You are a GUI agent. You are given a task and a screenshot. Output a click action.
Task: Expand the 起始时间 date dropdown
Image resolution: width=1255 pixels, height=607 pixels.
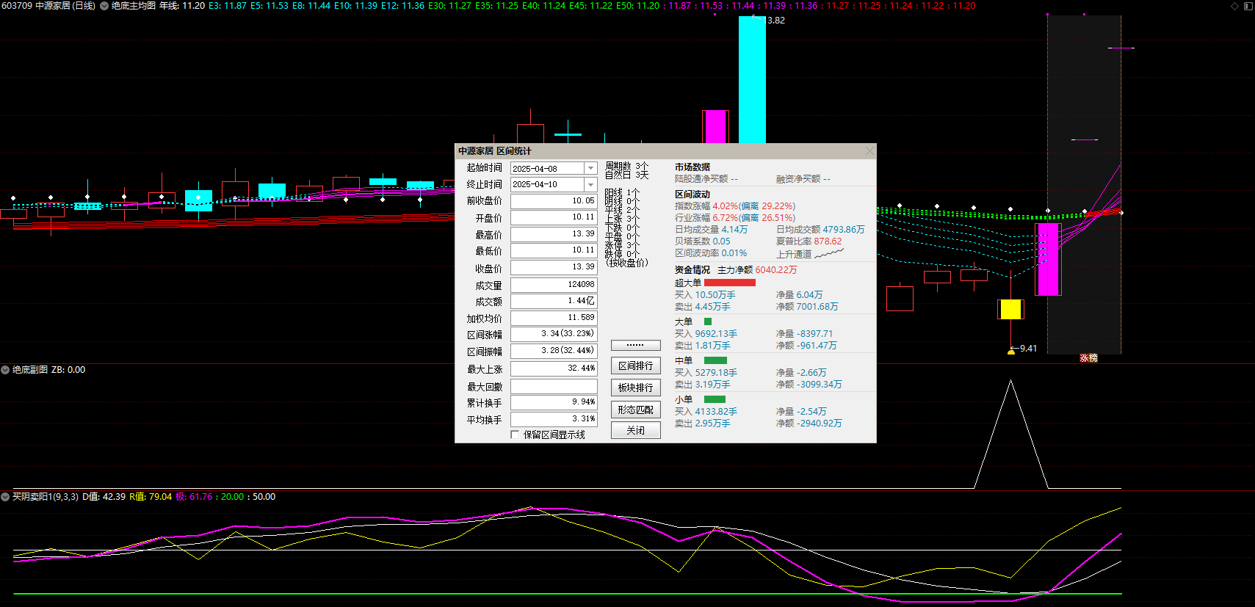point(590,169)
